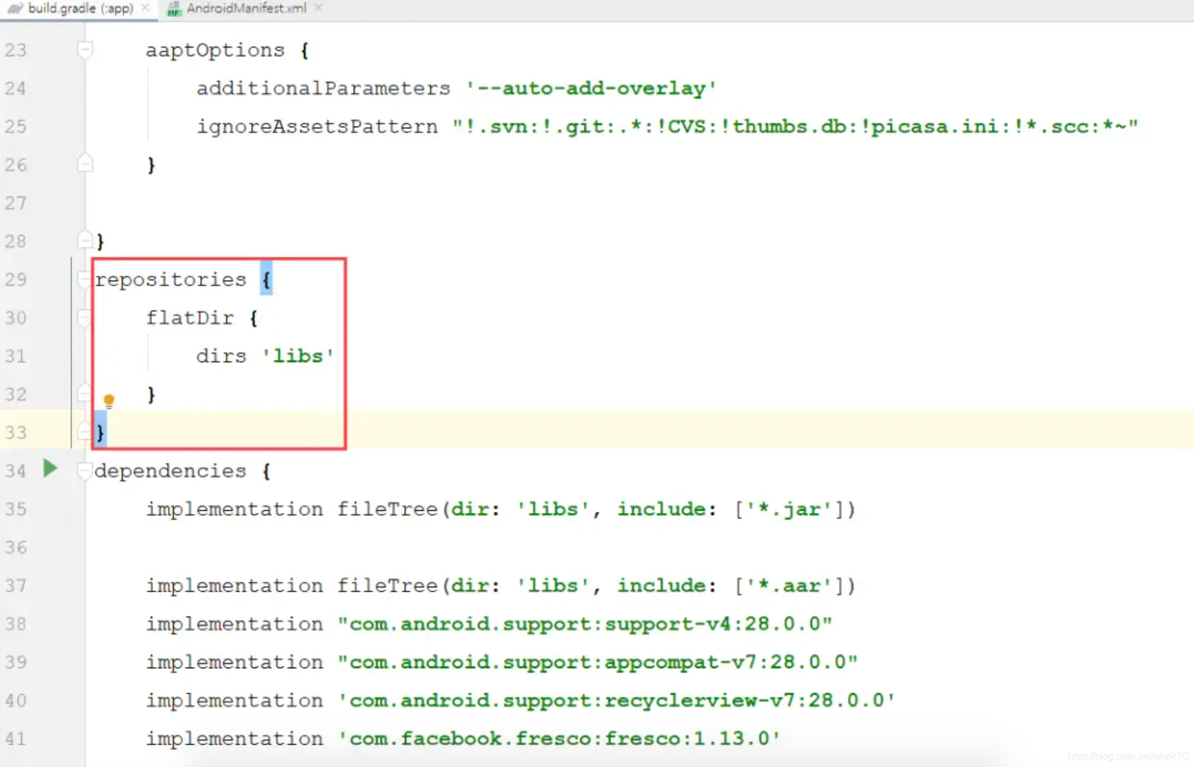Click the recyclerview-v7:28.0.0 dependency string

616,700
